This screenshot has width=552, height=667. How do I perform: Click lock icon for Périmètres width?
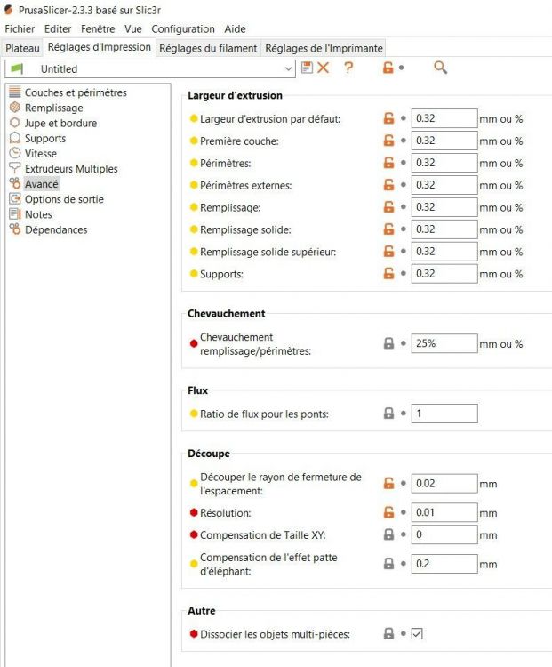(388, 163)
